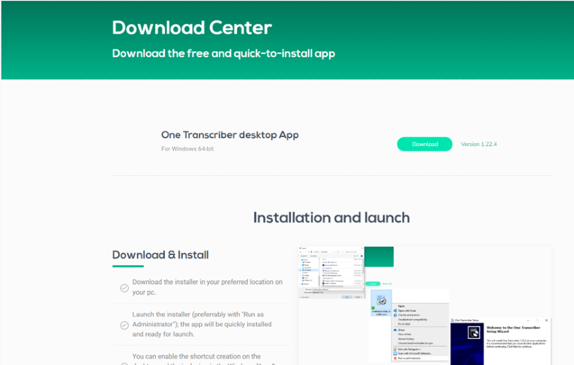Viewport: 574px width, 365px height.
Task: Click the 'For Windows 64-bit' text
Action: click(x=187, y=149)
